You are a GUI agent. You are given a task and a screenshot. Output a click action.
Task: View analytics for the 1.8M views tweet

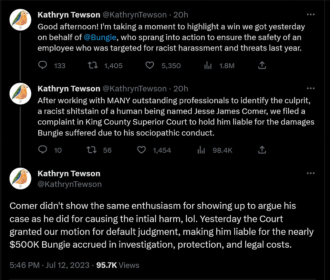click(x=208, y=65)
